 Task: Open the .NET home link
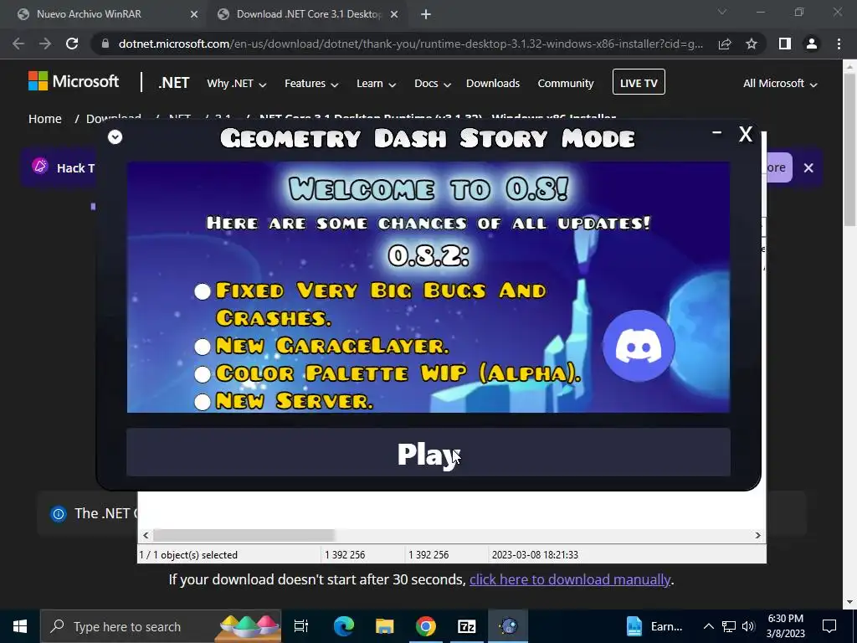point(173,83)
